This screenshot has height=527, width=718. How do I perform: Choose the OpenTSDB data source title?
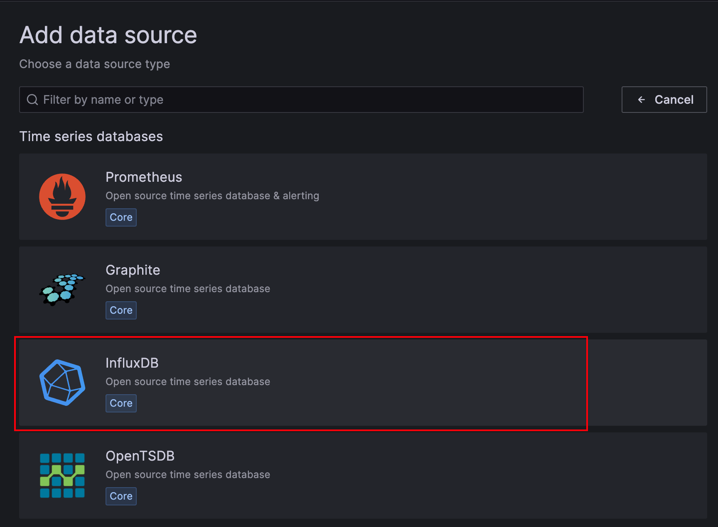pyautogui.click(x=140, y=456)
